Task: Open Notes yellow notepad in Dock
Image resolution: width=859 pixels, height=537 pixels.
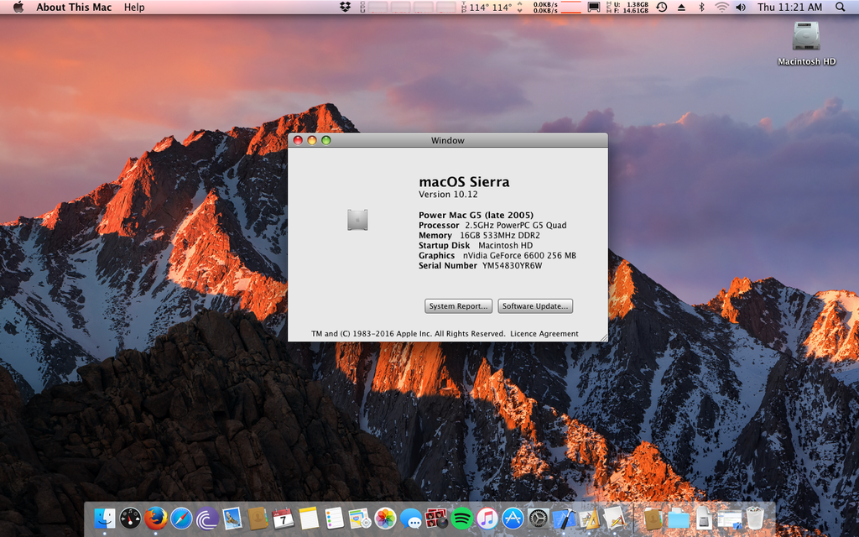Action: 309,518
